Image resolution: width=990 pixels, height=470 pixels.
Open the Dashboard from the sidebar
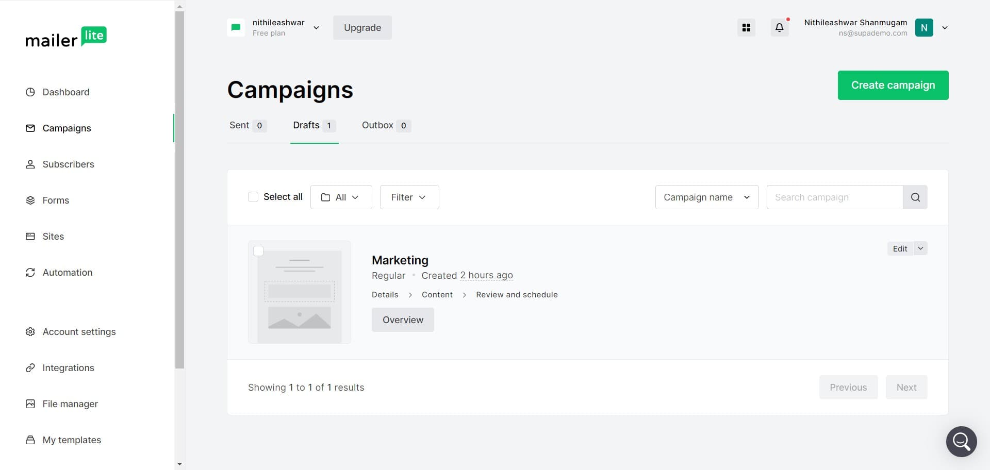tap(66, 92)
